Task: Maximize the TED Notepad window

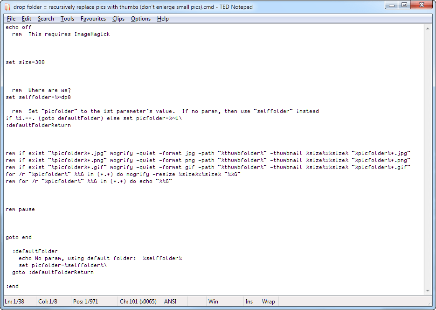Action: tap(404, 5)
